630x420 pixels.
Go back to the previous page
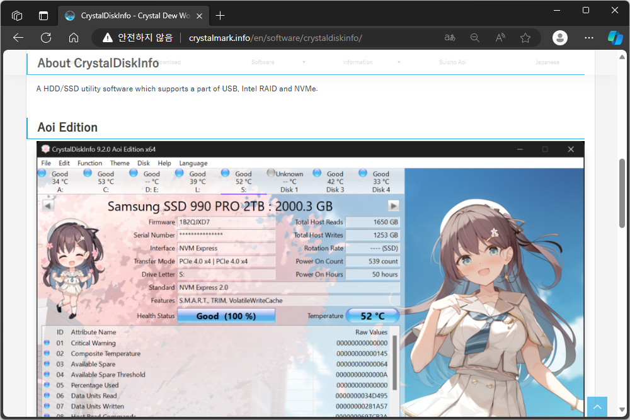pos(18,38)
